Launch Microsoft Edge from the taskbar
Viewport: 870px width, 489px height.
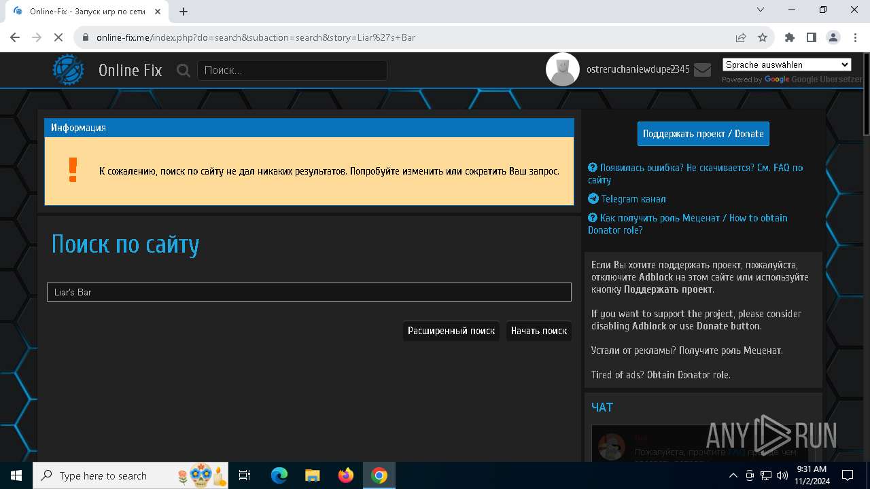tap(279, 475)
